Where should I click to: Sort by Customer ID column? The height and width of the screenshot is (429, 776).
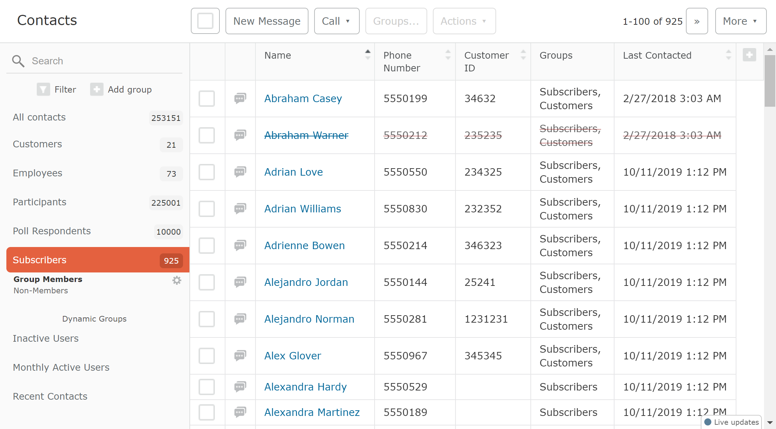coord(523,55)
